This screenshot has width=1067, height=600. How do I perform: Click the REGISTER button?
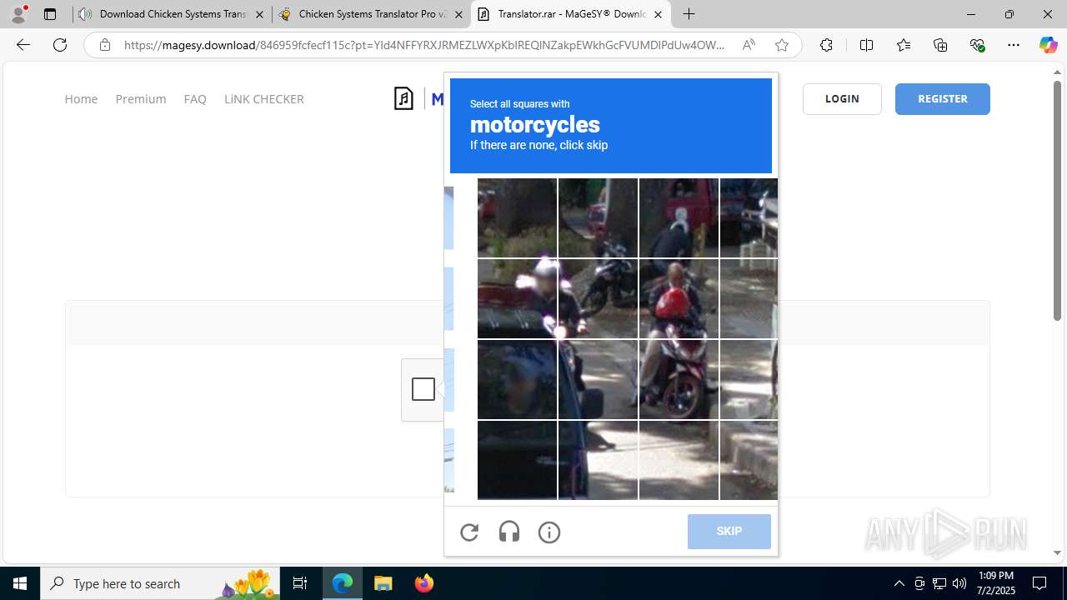[x=943, y=99]
